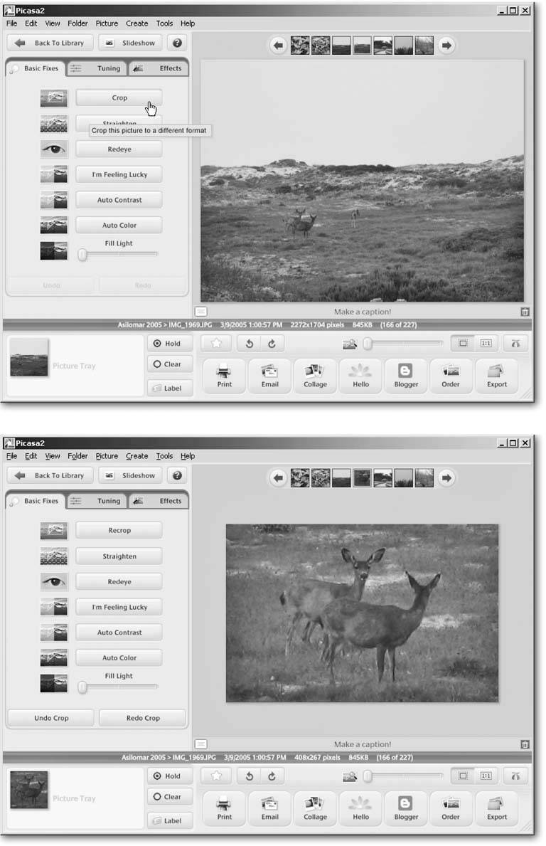Open Create menu in lower Picasa2 window
Image resolution: width=546 pixels, height=846 pixels.
point(137,456)
